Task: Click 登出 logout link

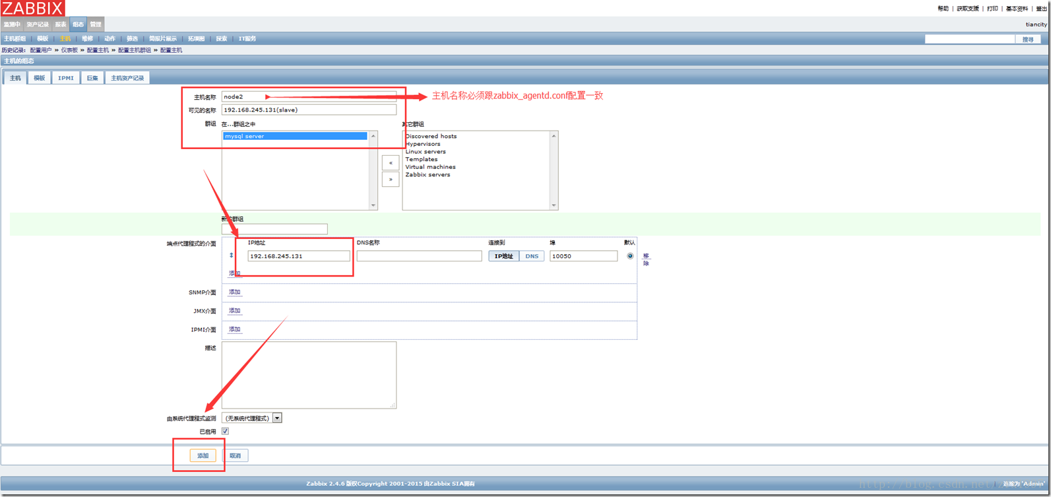Action: pyautogui.click(x=1041, y=9)
